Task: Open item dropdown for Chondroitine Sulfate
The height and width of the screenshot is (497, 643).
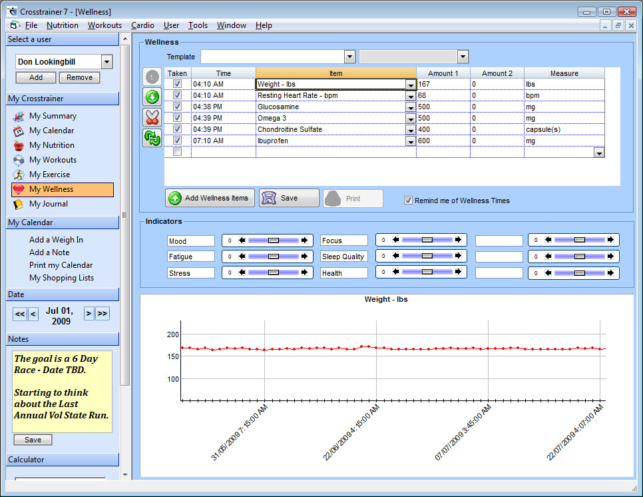Action: tap(411, 130)
